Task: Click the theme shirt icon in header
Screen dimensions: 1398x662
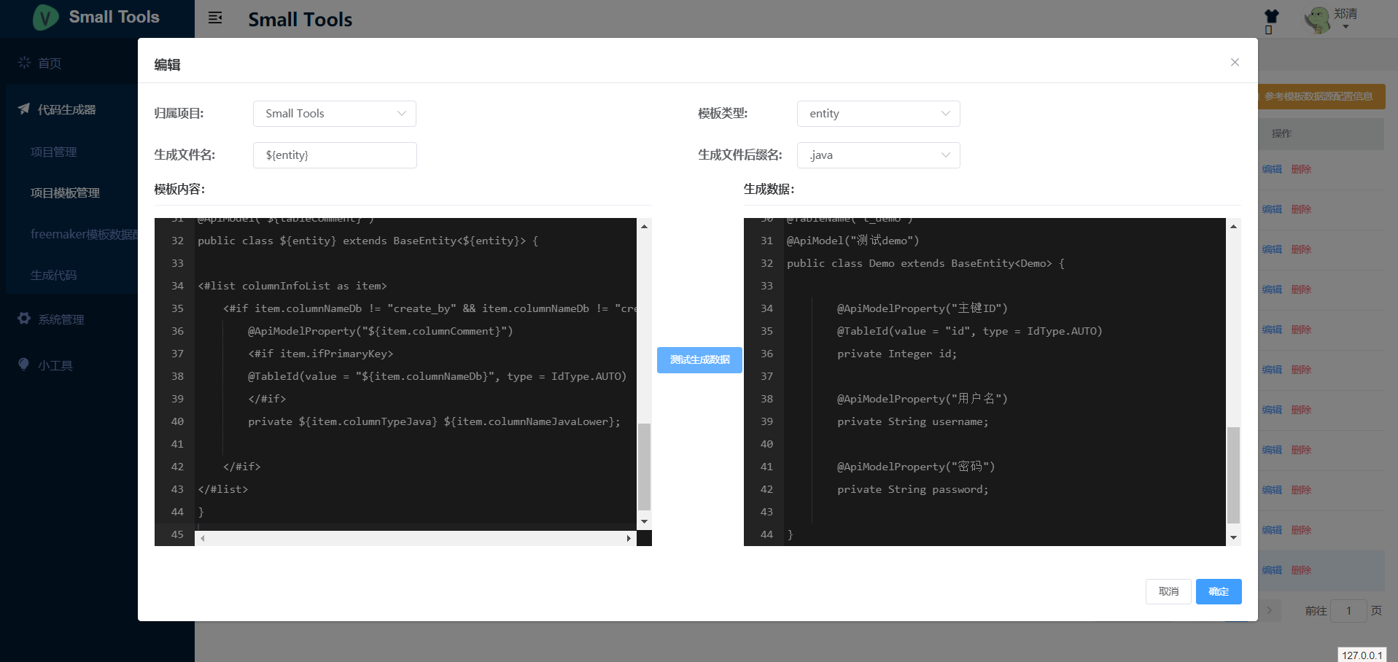Action: coord(1272,16)
